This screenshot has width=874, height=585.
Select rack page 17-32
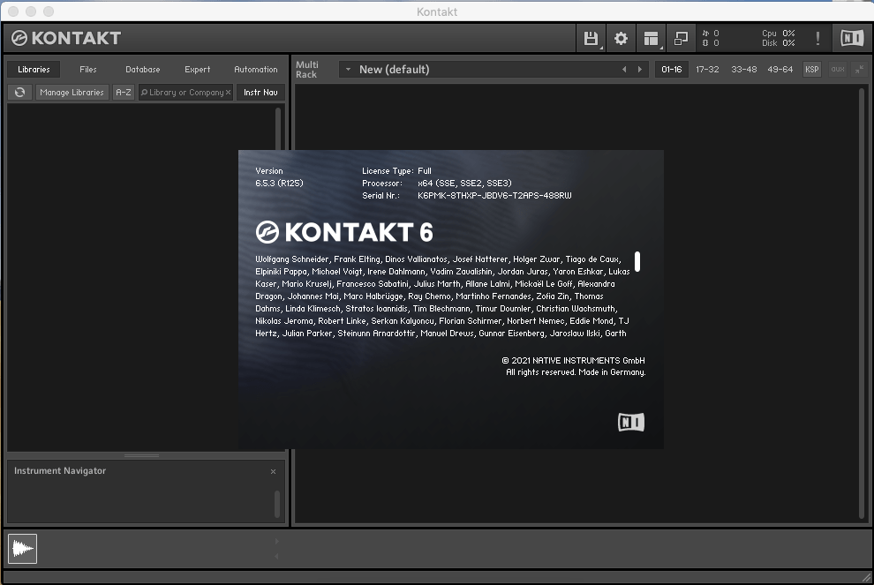point(707,70)
